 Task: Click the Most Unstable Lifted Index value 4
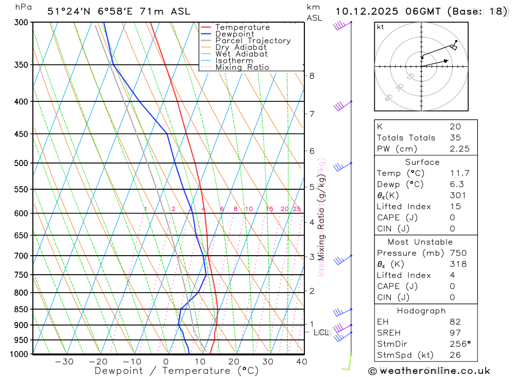tap(453, 275)
